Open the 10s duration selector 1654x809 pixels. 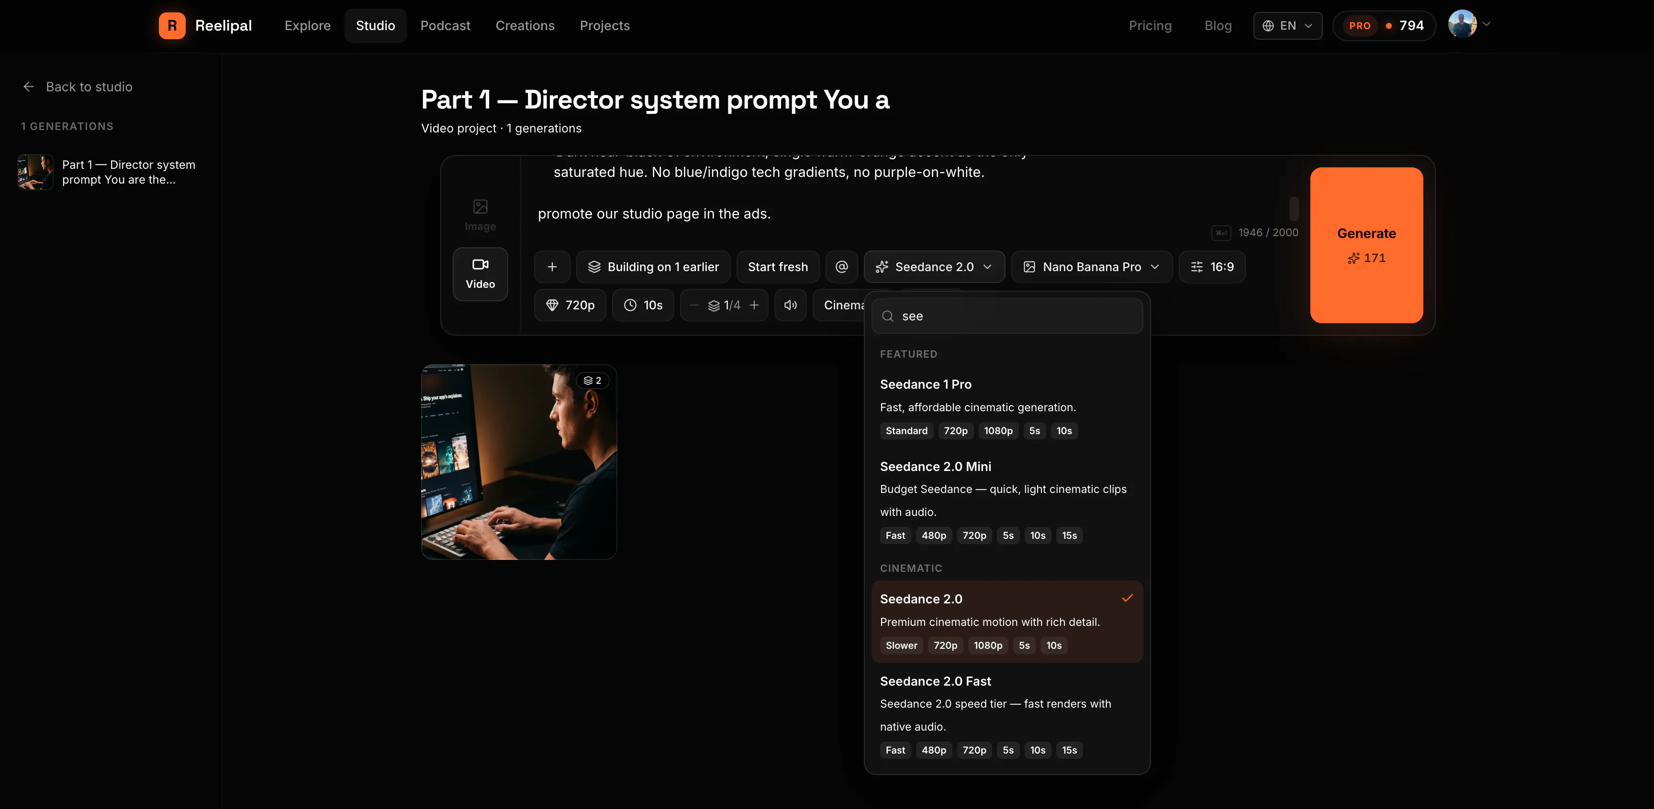[x=643, y=306]
